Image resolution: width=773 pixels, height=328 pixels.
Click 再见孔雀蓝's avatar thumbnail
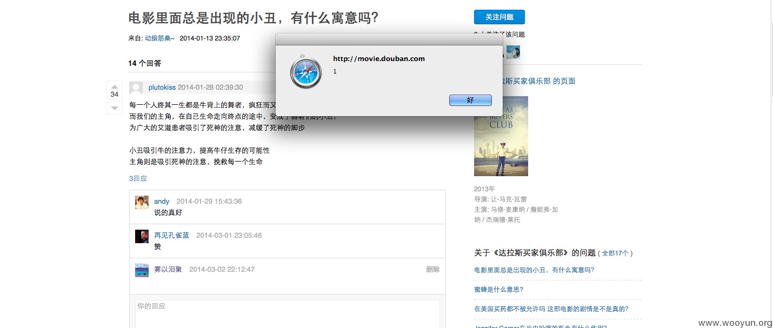pos(142,236)
